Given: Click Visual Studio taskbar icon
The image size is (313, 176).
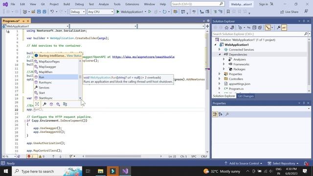Looking at the screenshot, I should pyautogui.click(x=125, y=171).
